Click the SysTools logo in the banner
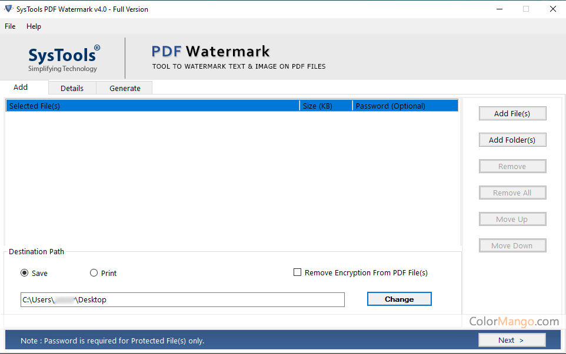The height and width of the screenshot is (354, 566). 64,59
